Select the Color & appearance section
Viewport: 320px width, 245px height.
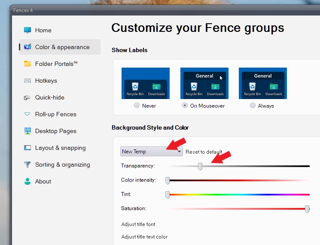60,47
